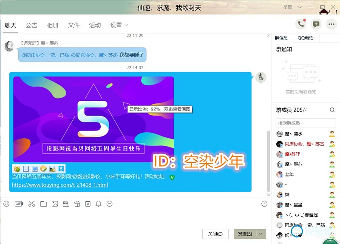This screenshot has width=340, height=244.
Task: Click the chat scrollbar thumb
Action: pos(269,162)
